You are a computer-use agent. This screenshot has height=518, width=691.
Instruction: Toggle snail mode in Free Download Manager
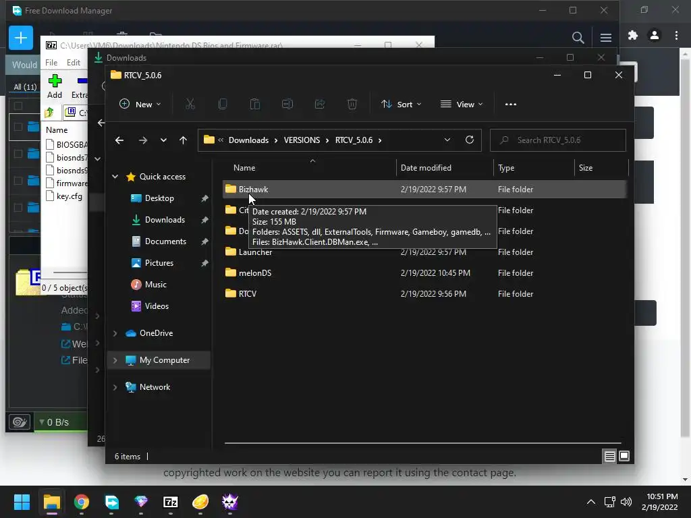(20, 422)
